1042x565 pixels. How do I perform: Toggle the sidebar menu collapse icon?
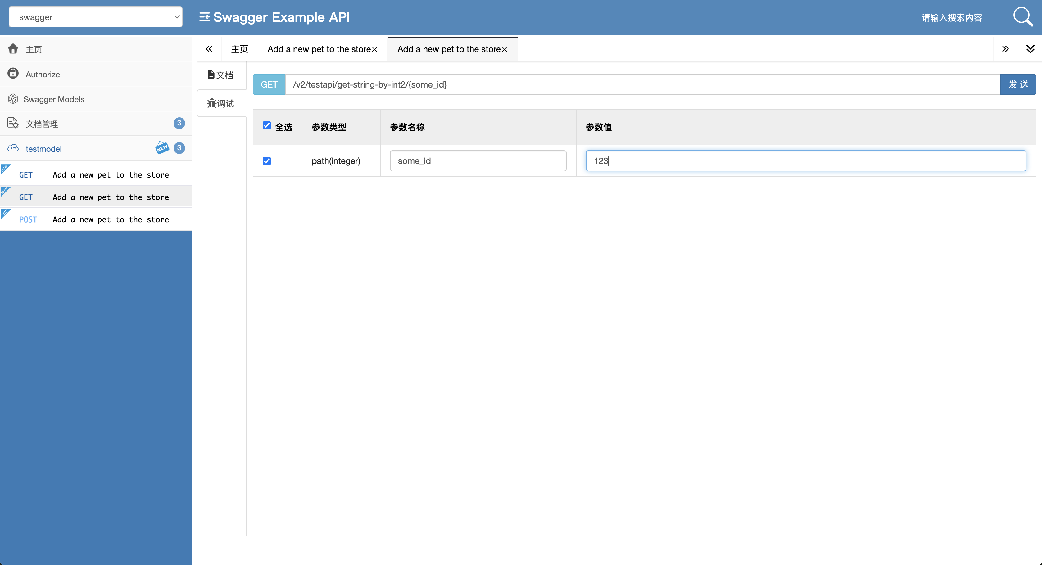[204, 17]
